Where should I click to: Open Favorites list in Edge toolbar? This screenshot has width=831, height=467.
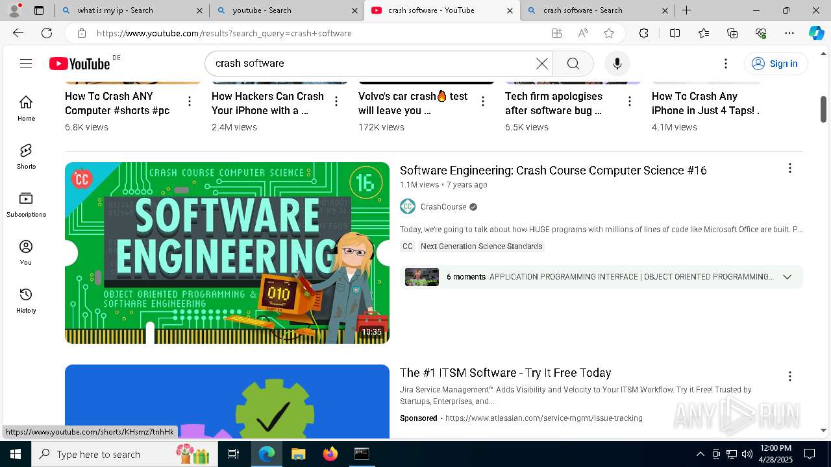click(x=704, y=33)
